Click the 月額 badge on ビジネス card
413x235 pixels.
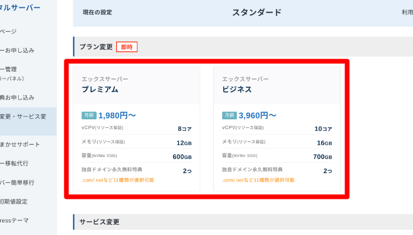(x=230, y=115)
